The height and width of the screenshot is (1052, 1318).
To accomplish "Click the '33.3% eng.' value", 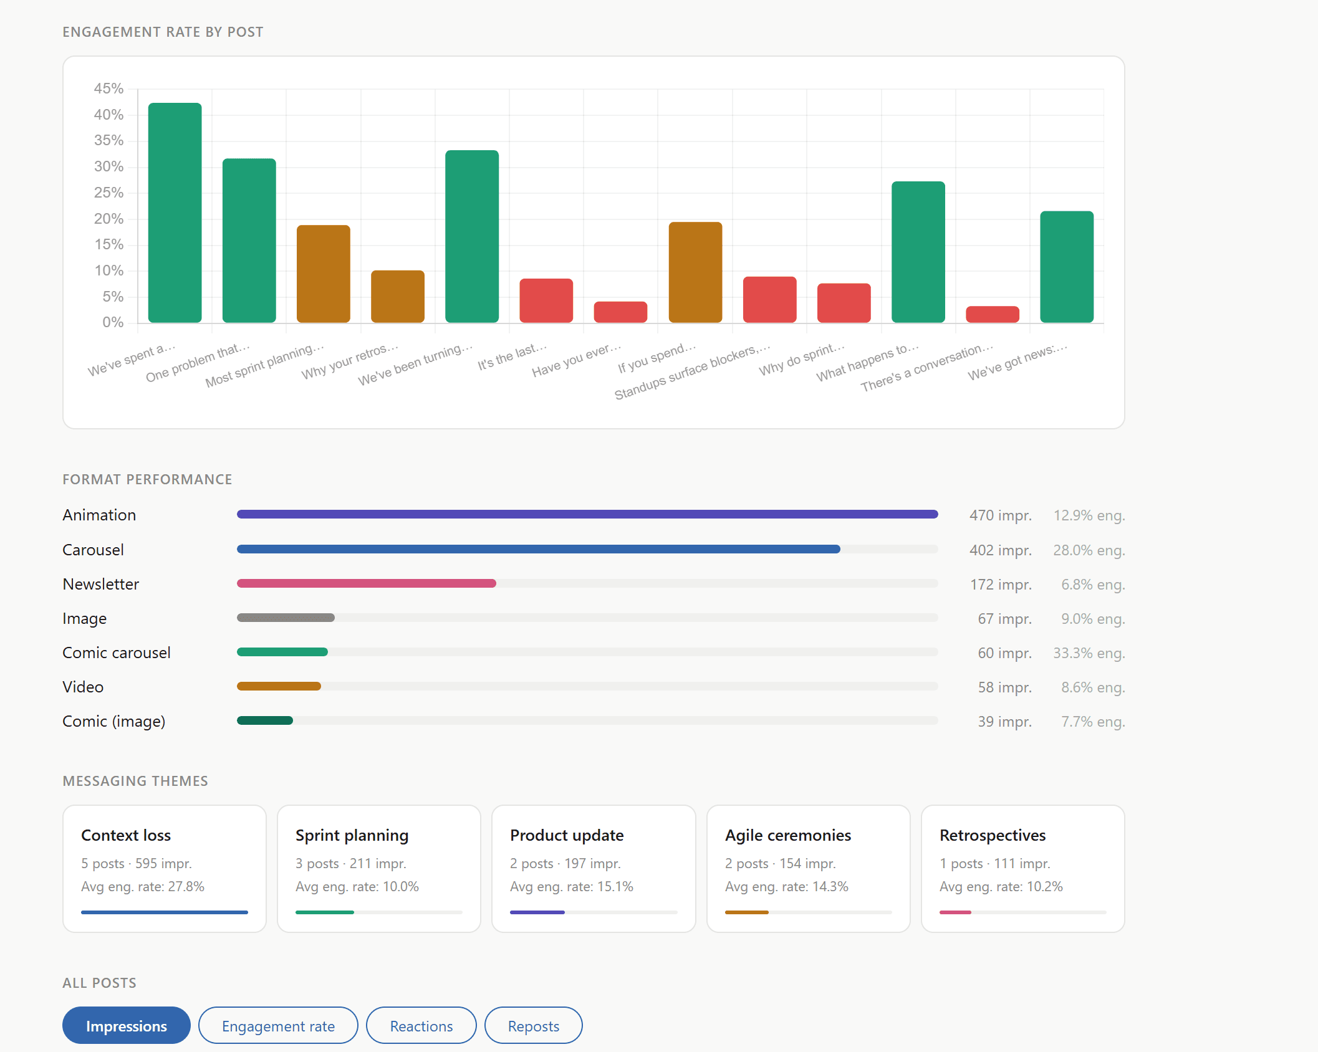I will [1089, 653].
